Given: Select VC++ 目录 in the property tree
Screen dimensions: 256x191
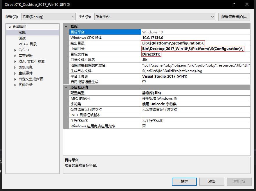Looking at the screenshot, I should (x=28, y=44).
